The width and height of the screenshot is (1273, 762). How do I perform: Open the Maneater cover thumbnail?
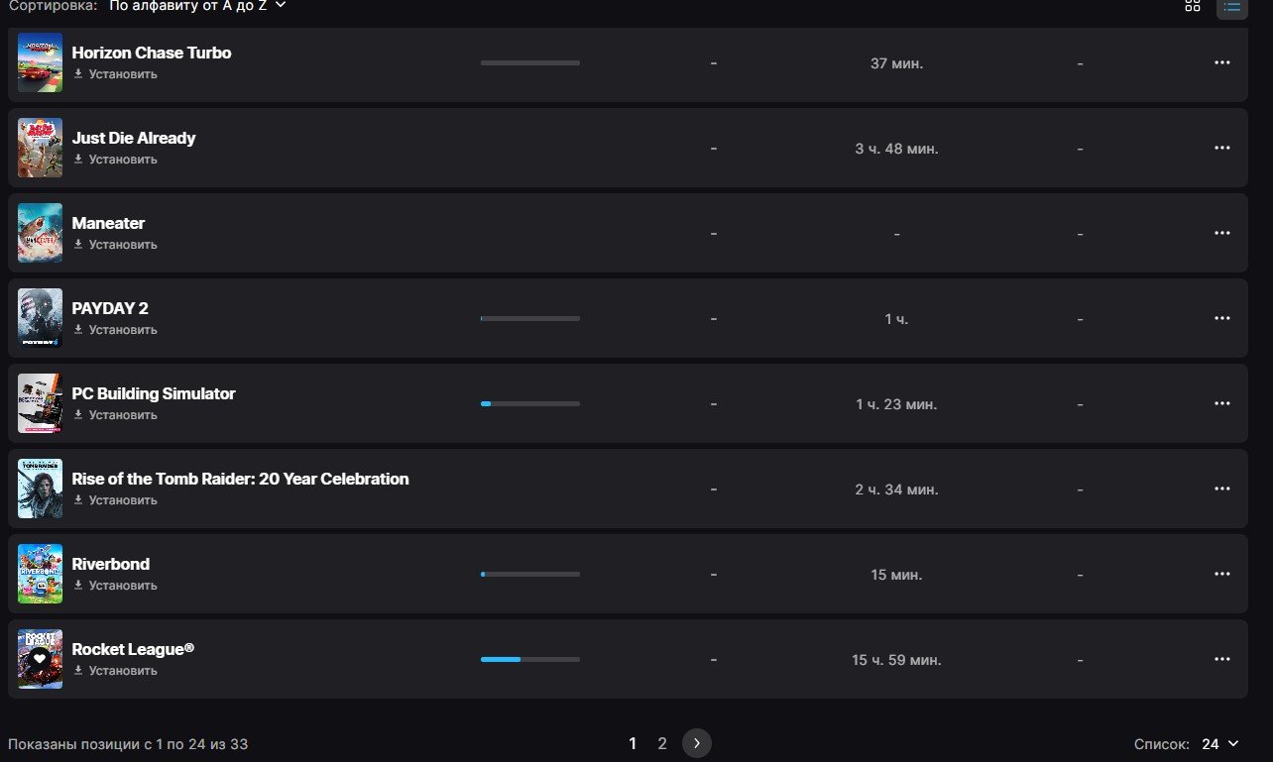tap(40, 233)
